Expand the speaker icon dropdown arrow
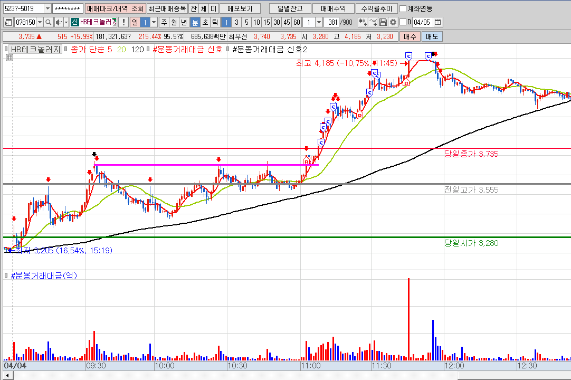Image resolution: width=571 pixels, height=380 pixels. 66,22
